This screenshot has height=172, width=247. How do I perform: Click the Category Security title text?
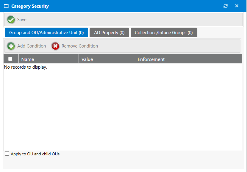30,6
